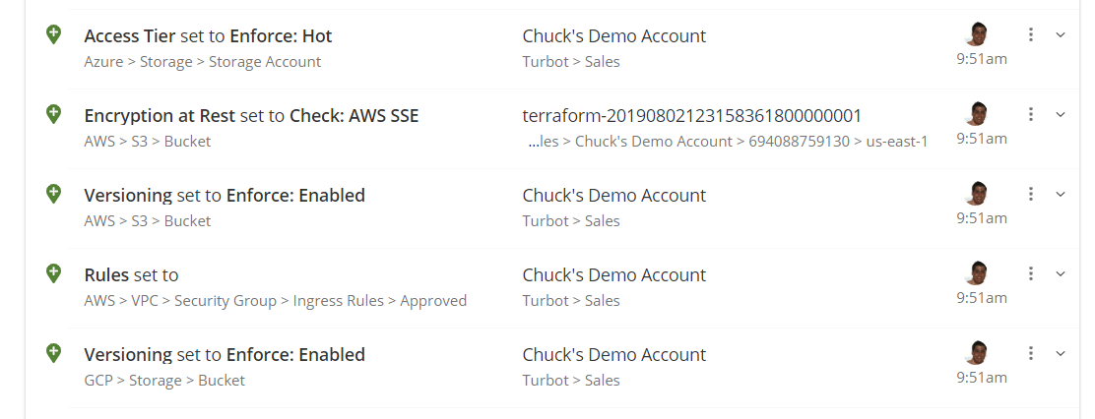Click green plus icon beside Rules set to
The image size is (1095, 419).
54,273
